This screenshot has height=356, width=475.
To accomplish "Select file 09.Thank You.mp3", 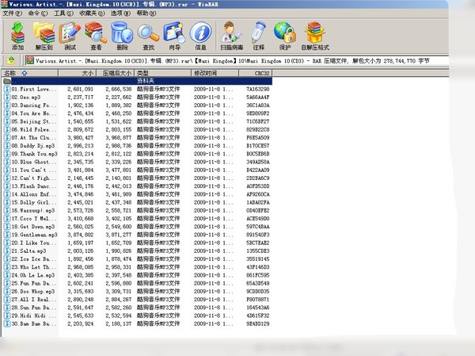I will pyautogui.click(x=137, y=154).
